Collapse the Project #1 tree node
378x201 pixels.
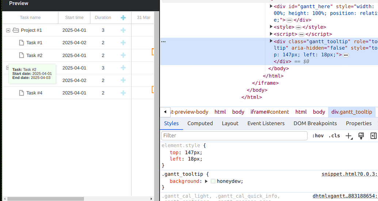8,30
